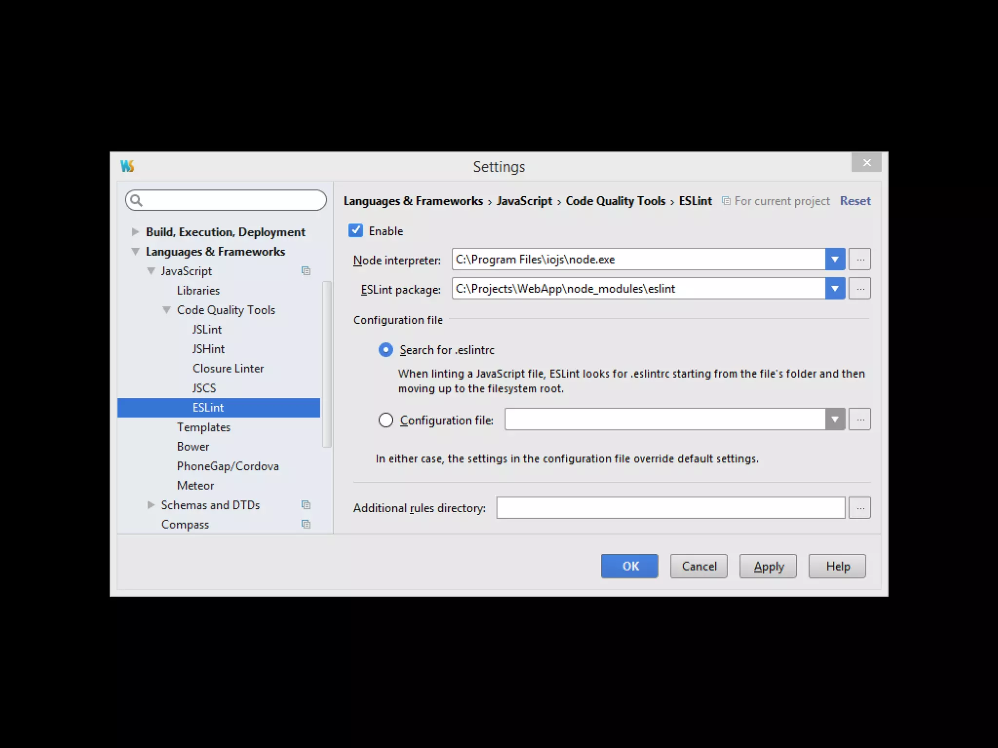Click the magnifier icon in search box

pyautogui.click(x=136, y=200)
